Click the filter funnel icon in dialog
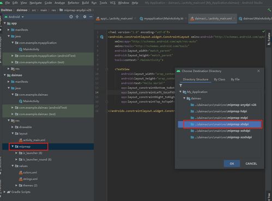The height and width of the screenshot is (201, 272). click(x=181, y=86)
